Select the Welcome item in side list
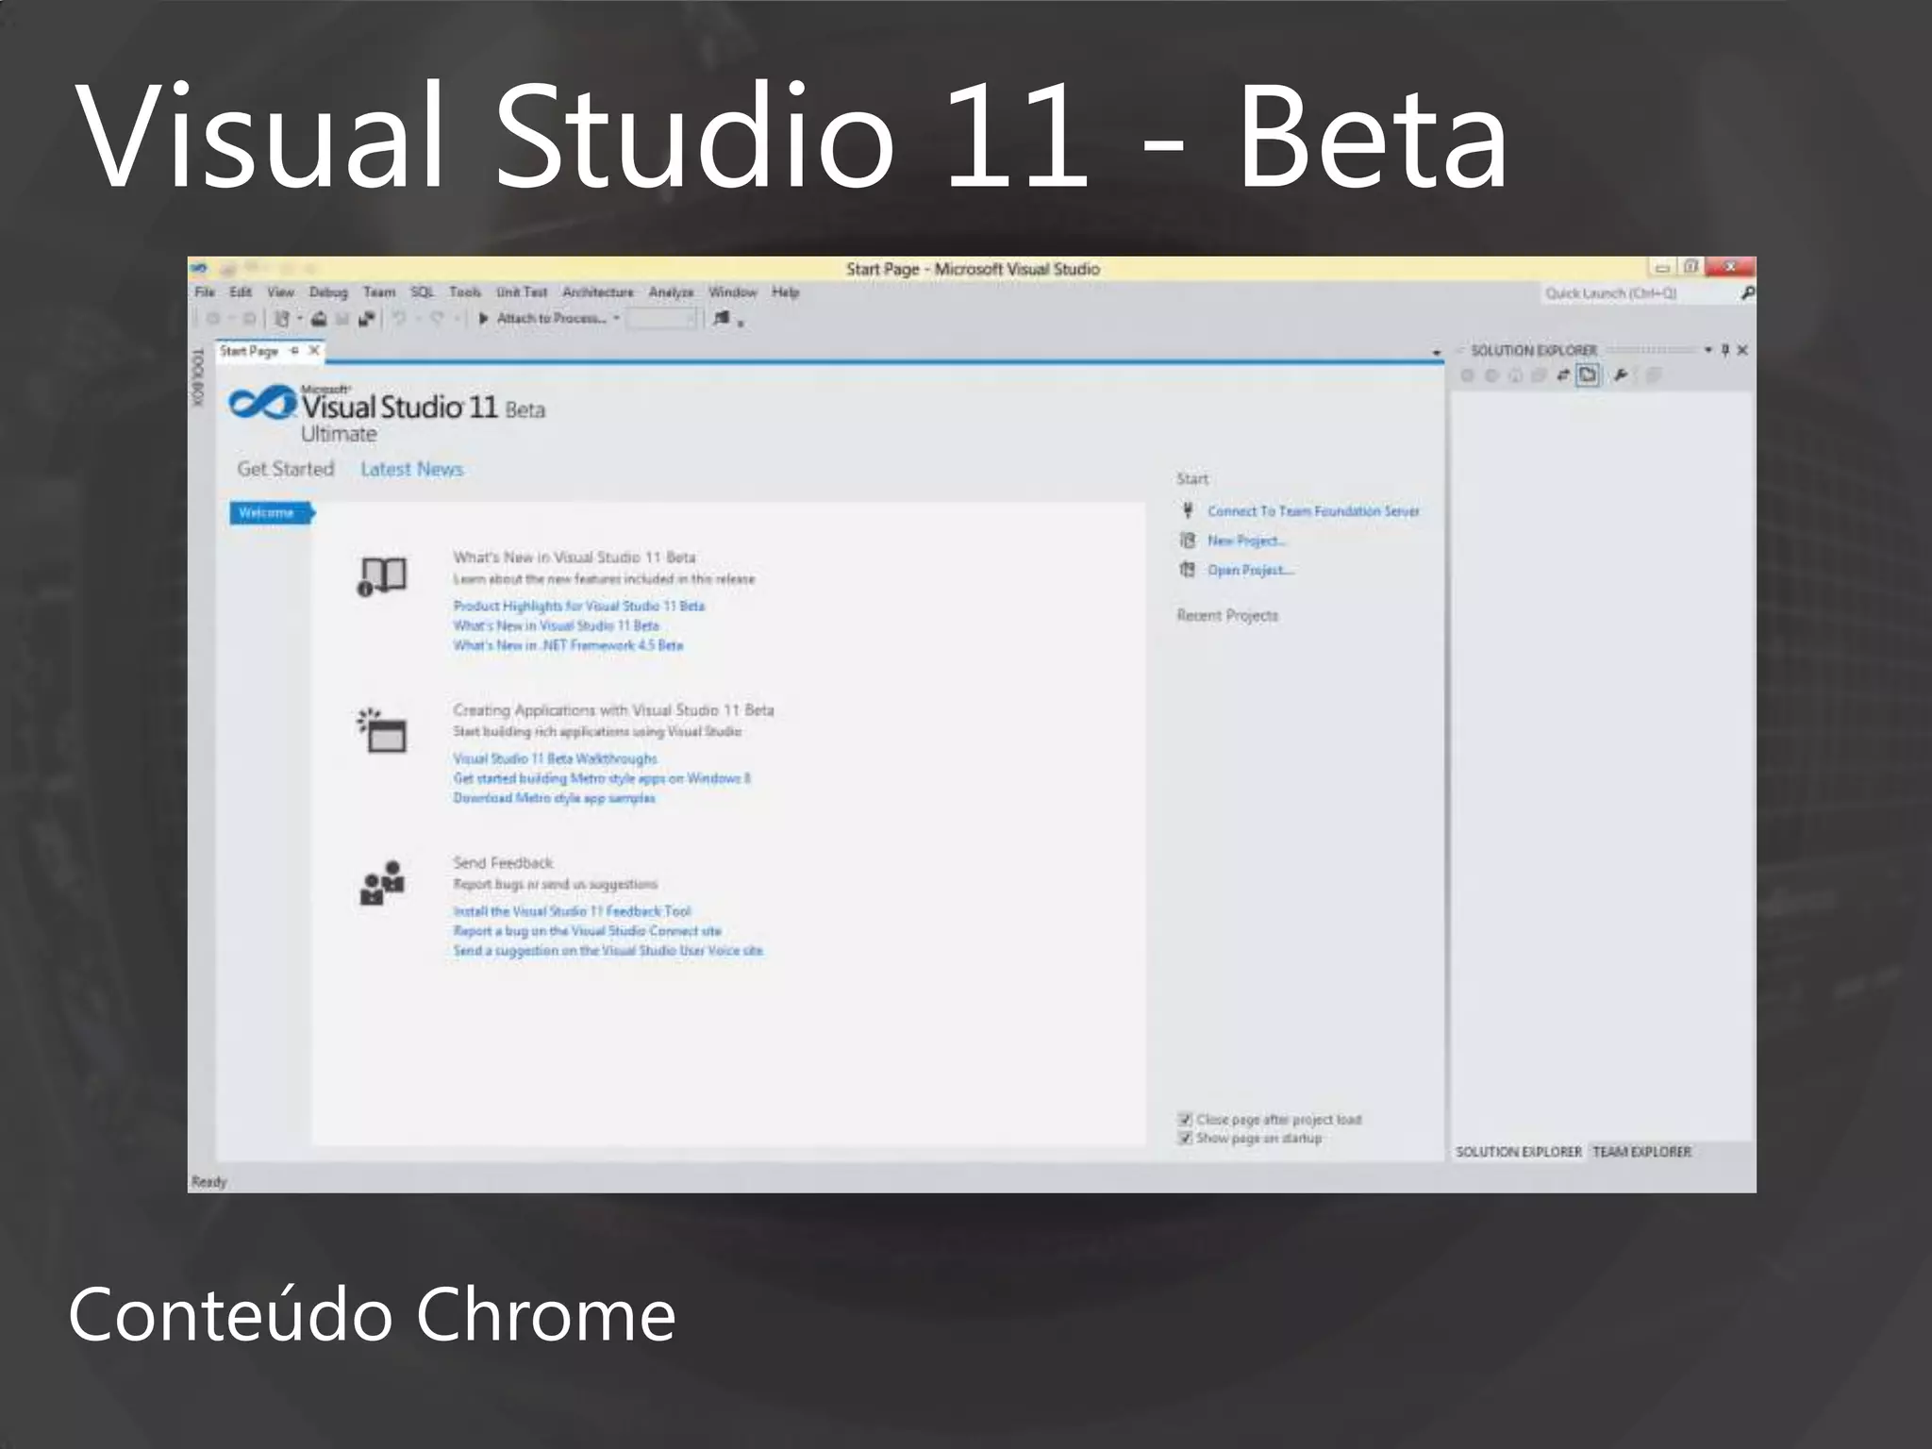 point(270,513)
